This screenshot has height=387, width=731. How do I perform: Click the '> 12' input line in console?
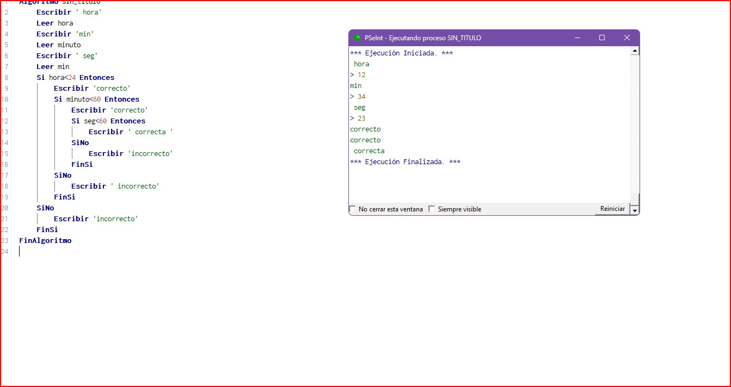click(x=358, y=75)
